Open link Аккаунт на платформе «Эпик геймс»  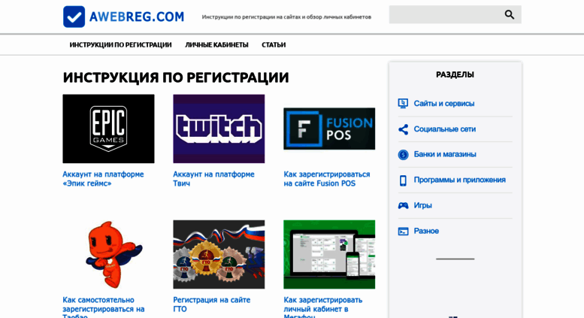click(103, 179)
